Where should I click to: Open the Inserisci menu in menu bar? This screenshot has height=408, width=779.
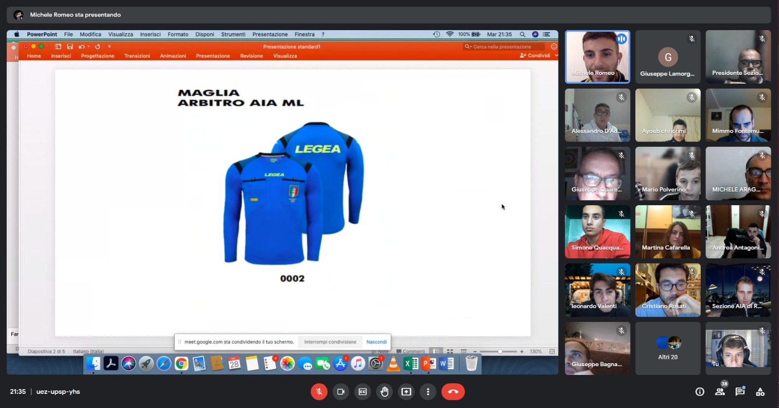150,35
